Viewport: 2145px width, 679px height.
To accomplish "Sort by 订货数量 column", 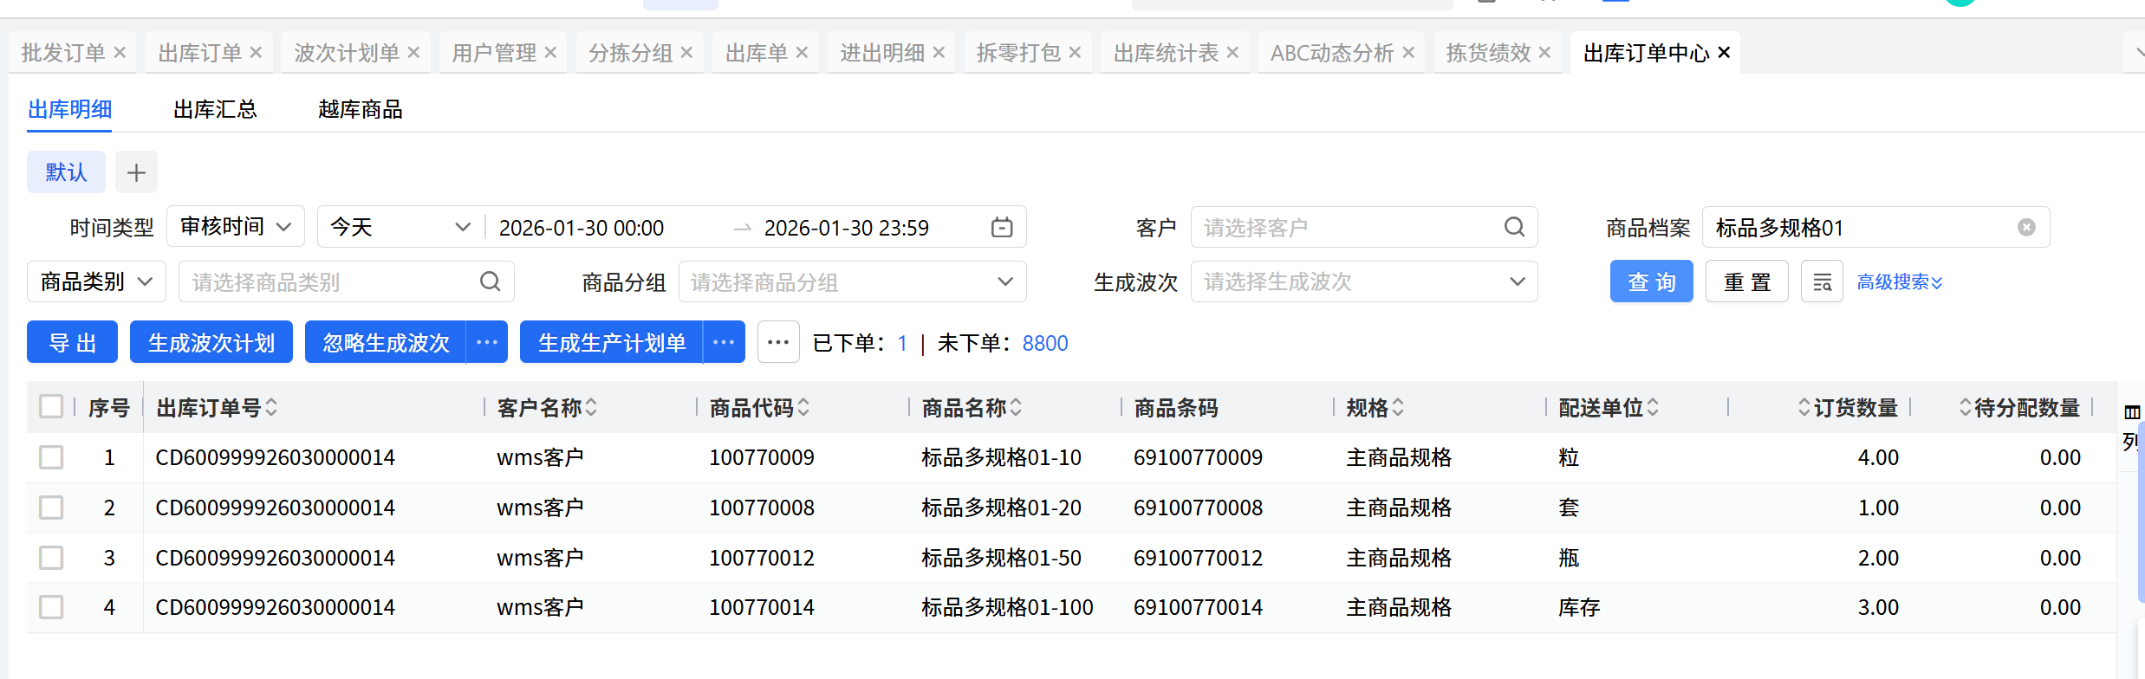I will tap(1804, 407).
